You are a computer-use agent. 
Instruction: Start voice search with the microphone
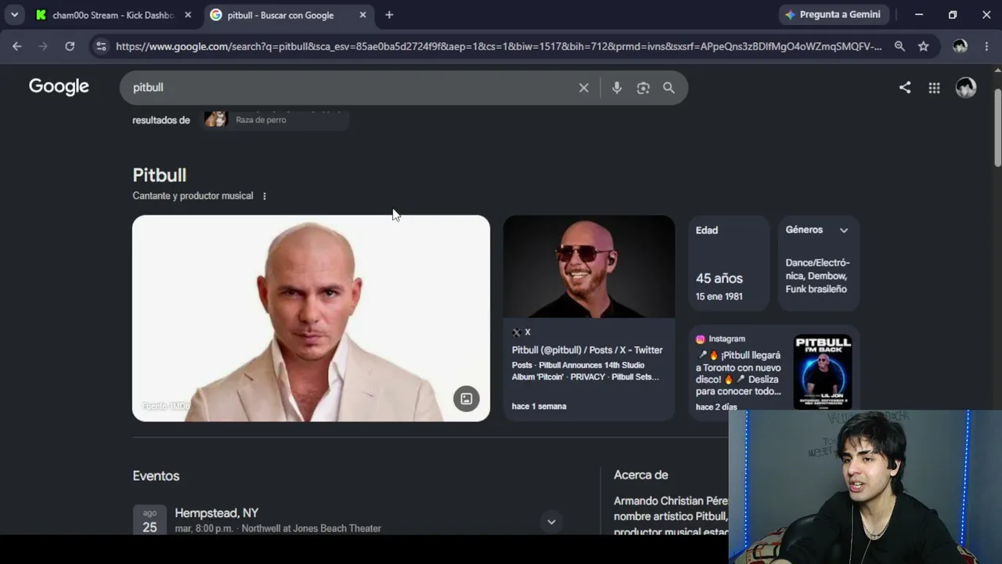(617, 88)
